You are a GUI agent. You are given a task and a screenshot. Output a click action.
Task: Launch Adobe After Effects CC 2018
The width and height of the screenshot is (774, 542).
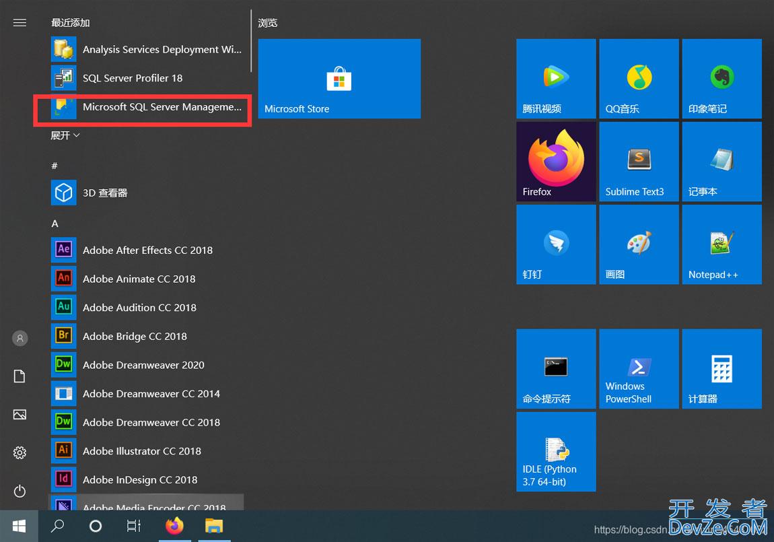click(x=147, y=250)
